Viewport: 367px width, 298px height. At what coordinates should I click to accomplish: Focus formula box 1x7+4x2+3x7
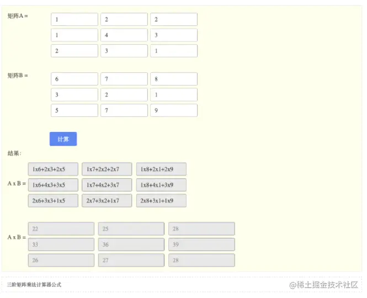(107, 185)
